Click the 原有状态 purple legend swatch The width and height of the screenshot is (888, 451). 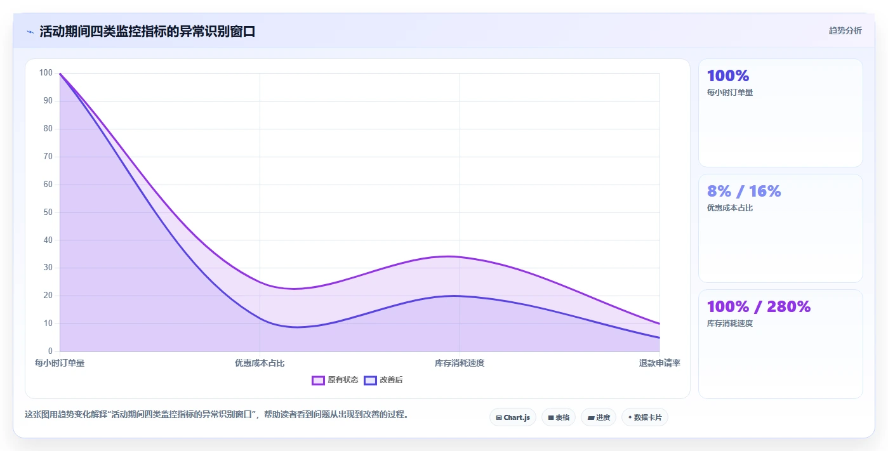(x=318, y=380)
